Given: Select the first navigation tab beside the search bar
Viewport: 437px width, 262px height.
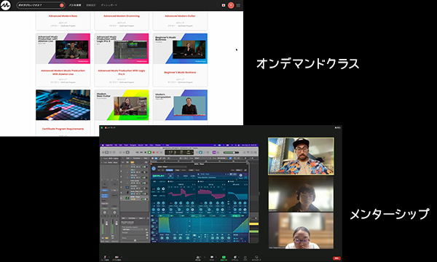Looking at the screenshot, I should click(75, 5).
